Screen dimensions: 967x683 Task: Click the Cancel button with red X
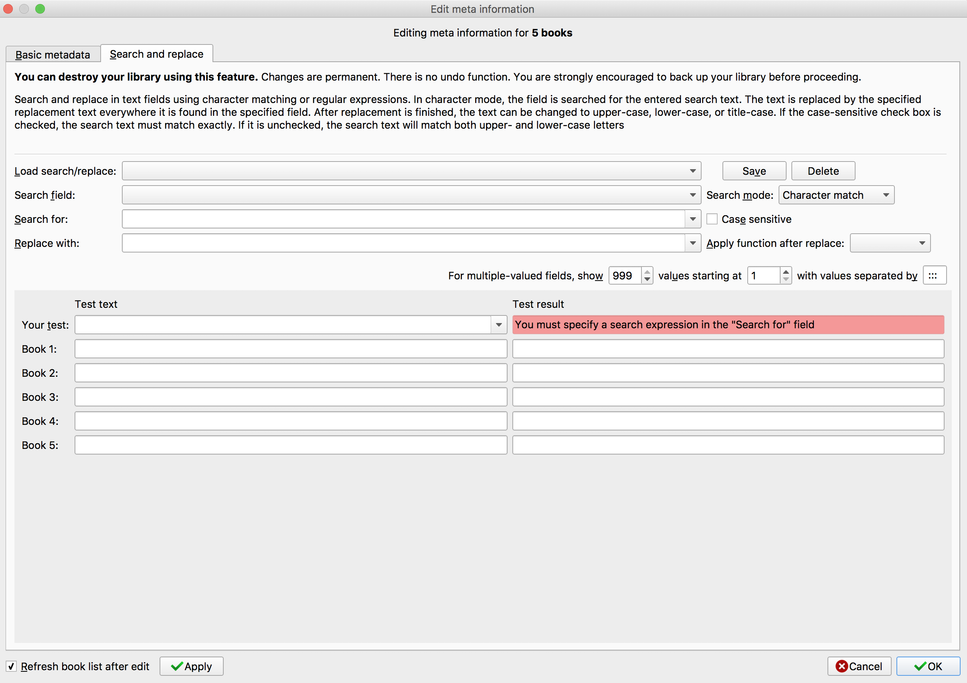[859, 666]
